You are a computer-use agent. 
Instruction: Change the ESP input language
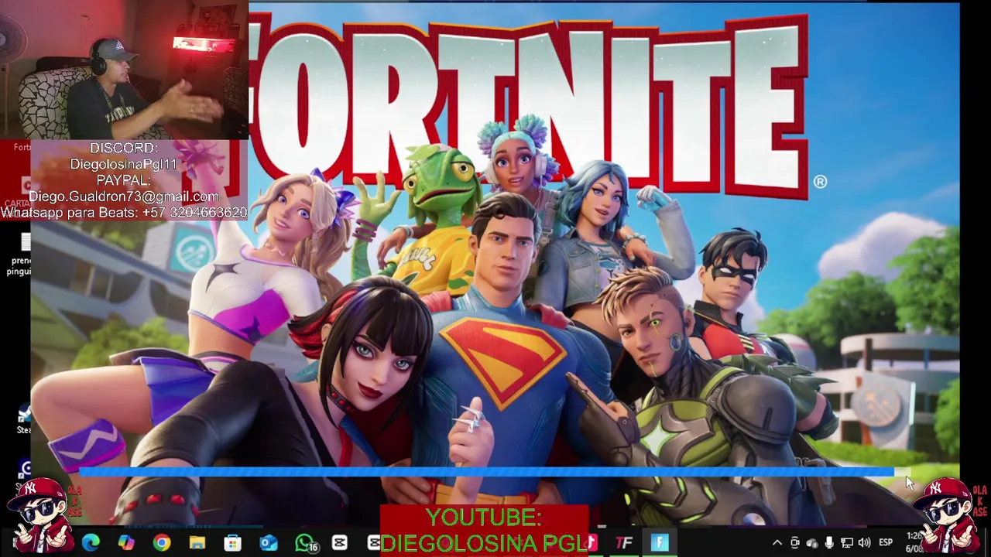[x=886, y=543]
